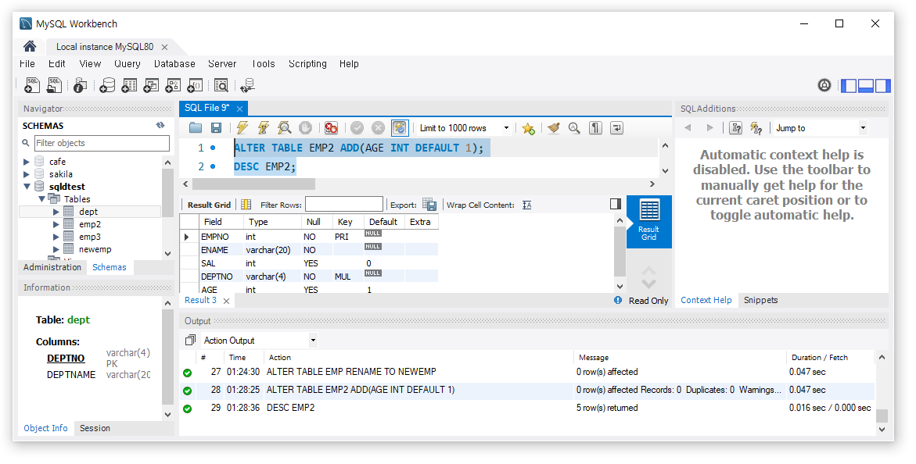Click the Filter Rows input box
Screen dimensions: 916x464
[x=344, y=205]
